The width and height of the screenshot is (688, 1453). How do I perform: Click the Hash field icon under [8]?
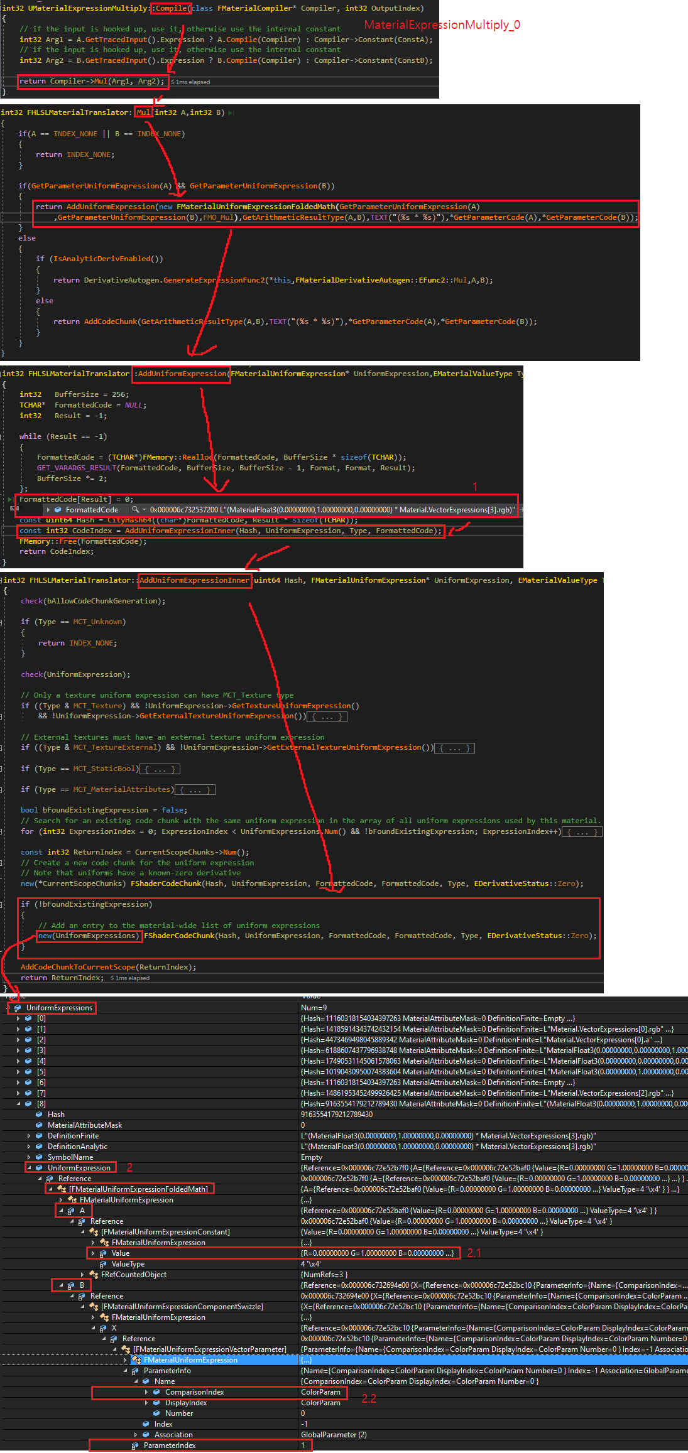click(39, 1115)
